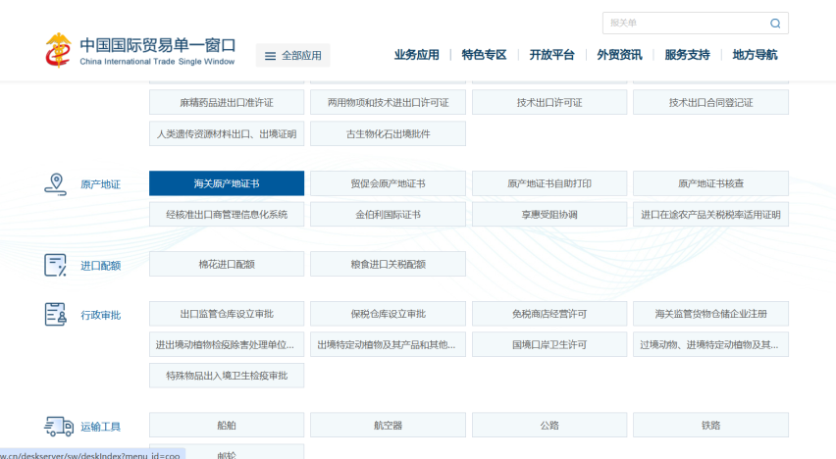Viewport: 836px width, 459px height.
Task: Choose 免税商店经营许可
Action: click(x=549, y=314)
